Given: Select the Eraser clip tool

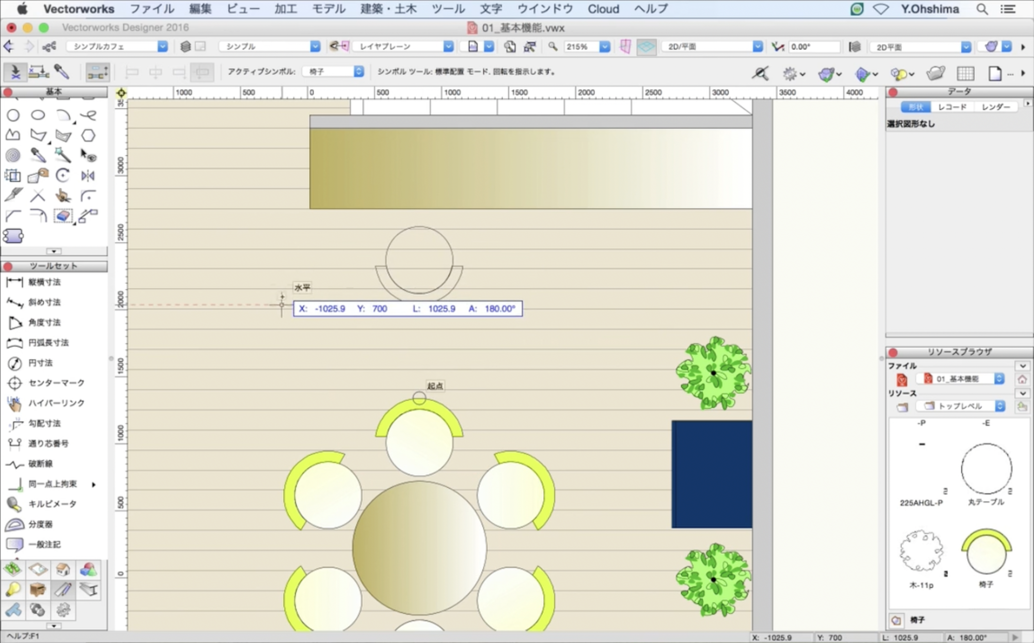Looking at the screenshot, I should click(63, 216).
